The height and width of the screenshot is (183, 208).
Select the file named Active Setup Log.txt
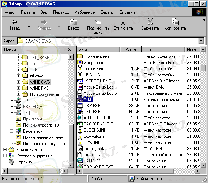[101, 93]
